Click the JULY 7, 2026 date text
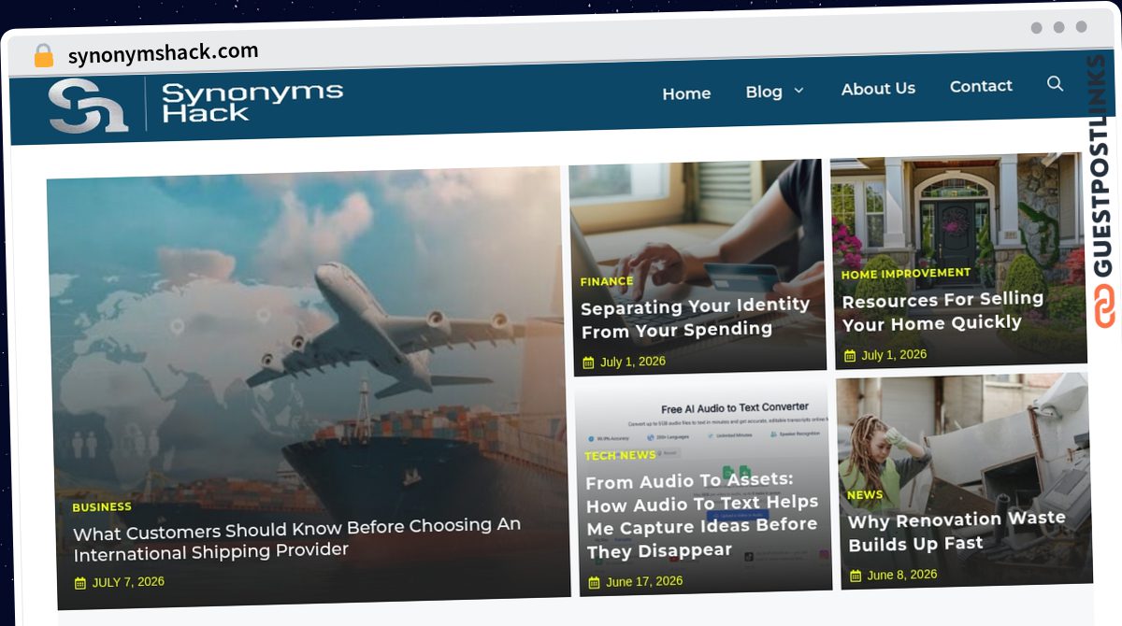The height and width of the screenshot is (626, 1122). (x=128, y=582)
